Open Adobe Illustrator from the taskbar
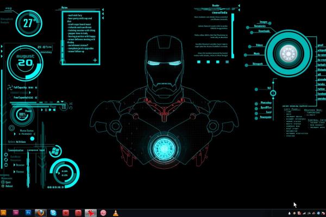 coord(4,212)
